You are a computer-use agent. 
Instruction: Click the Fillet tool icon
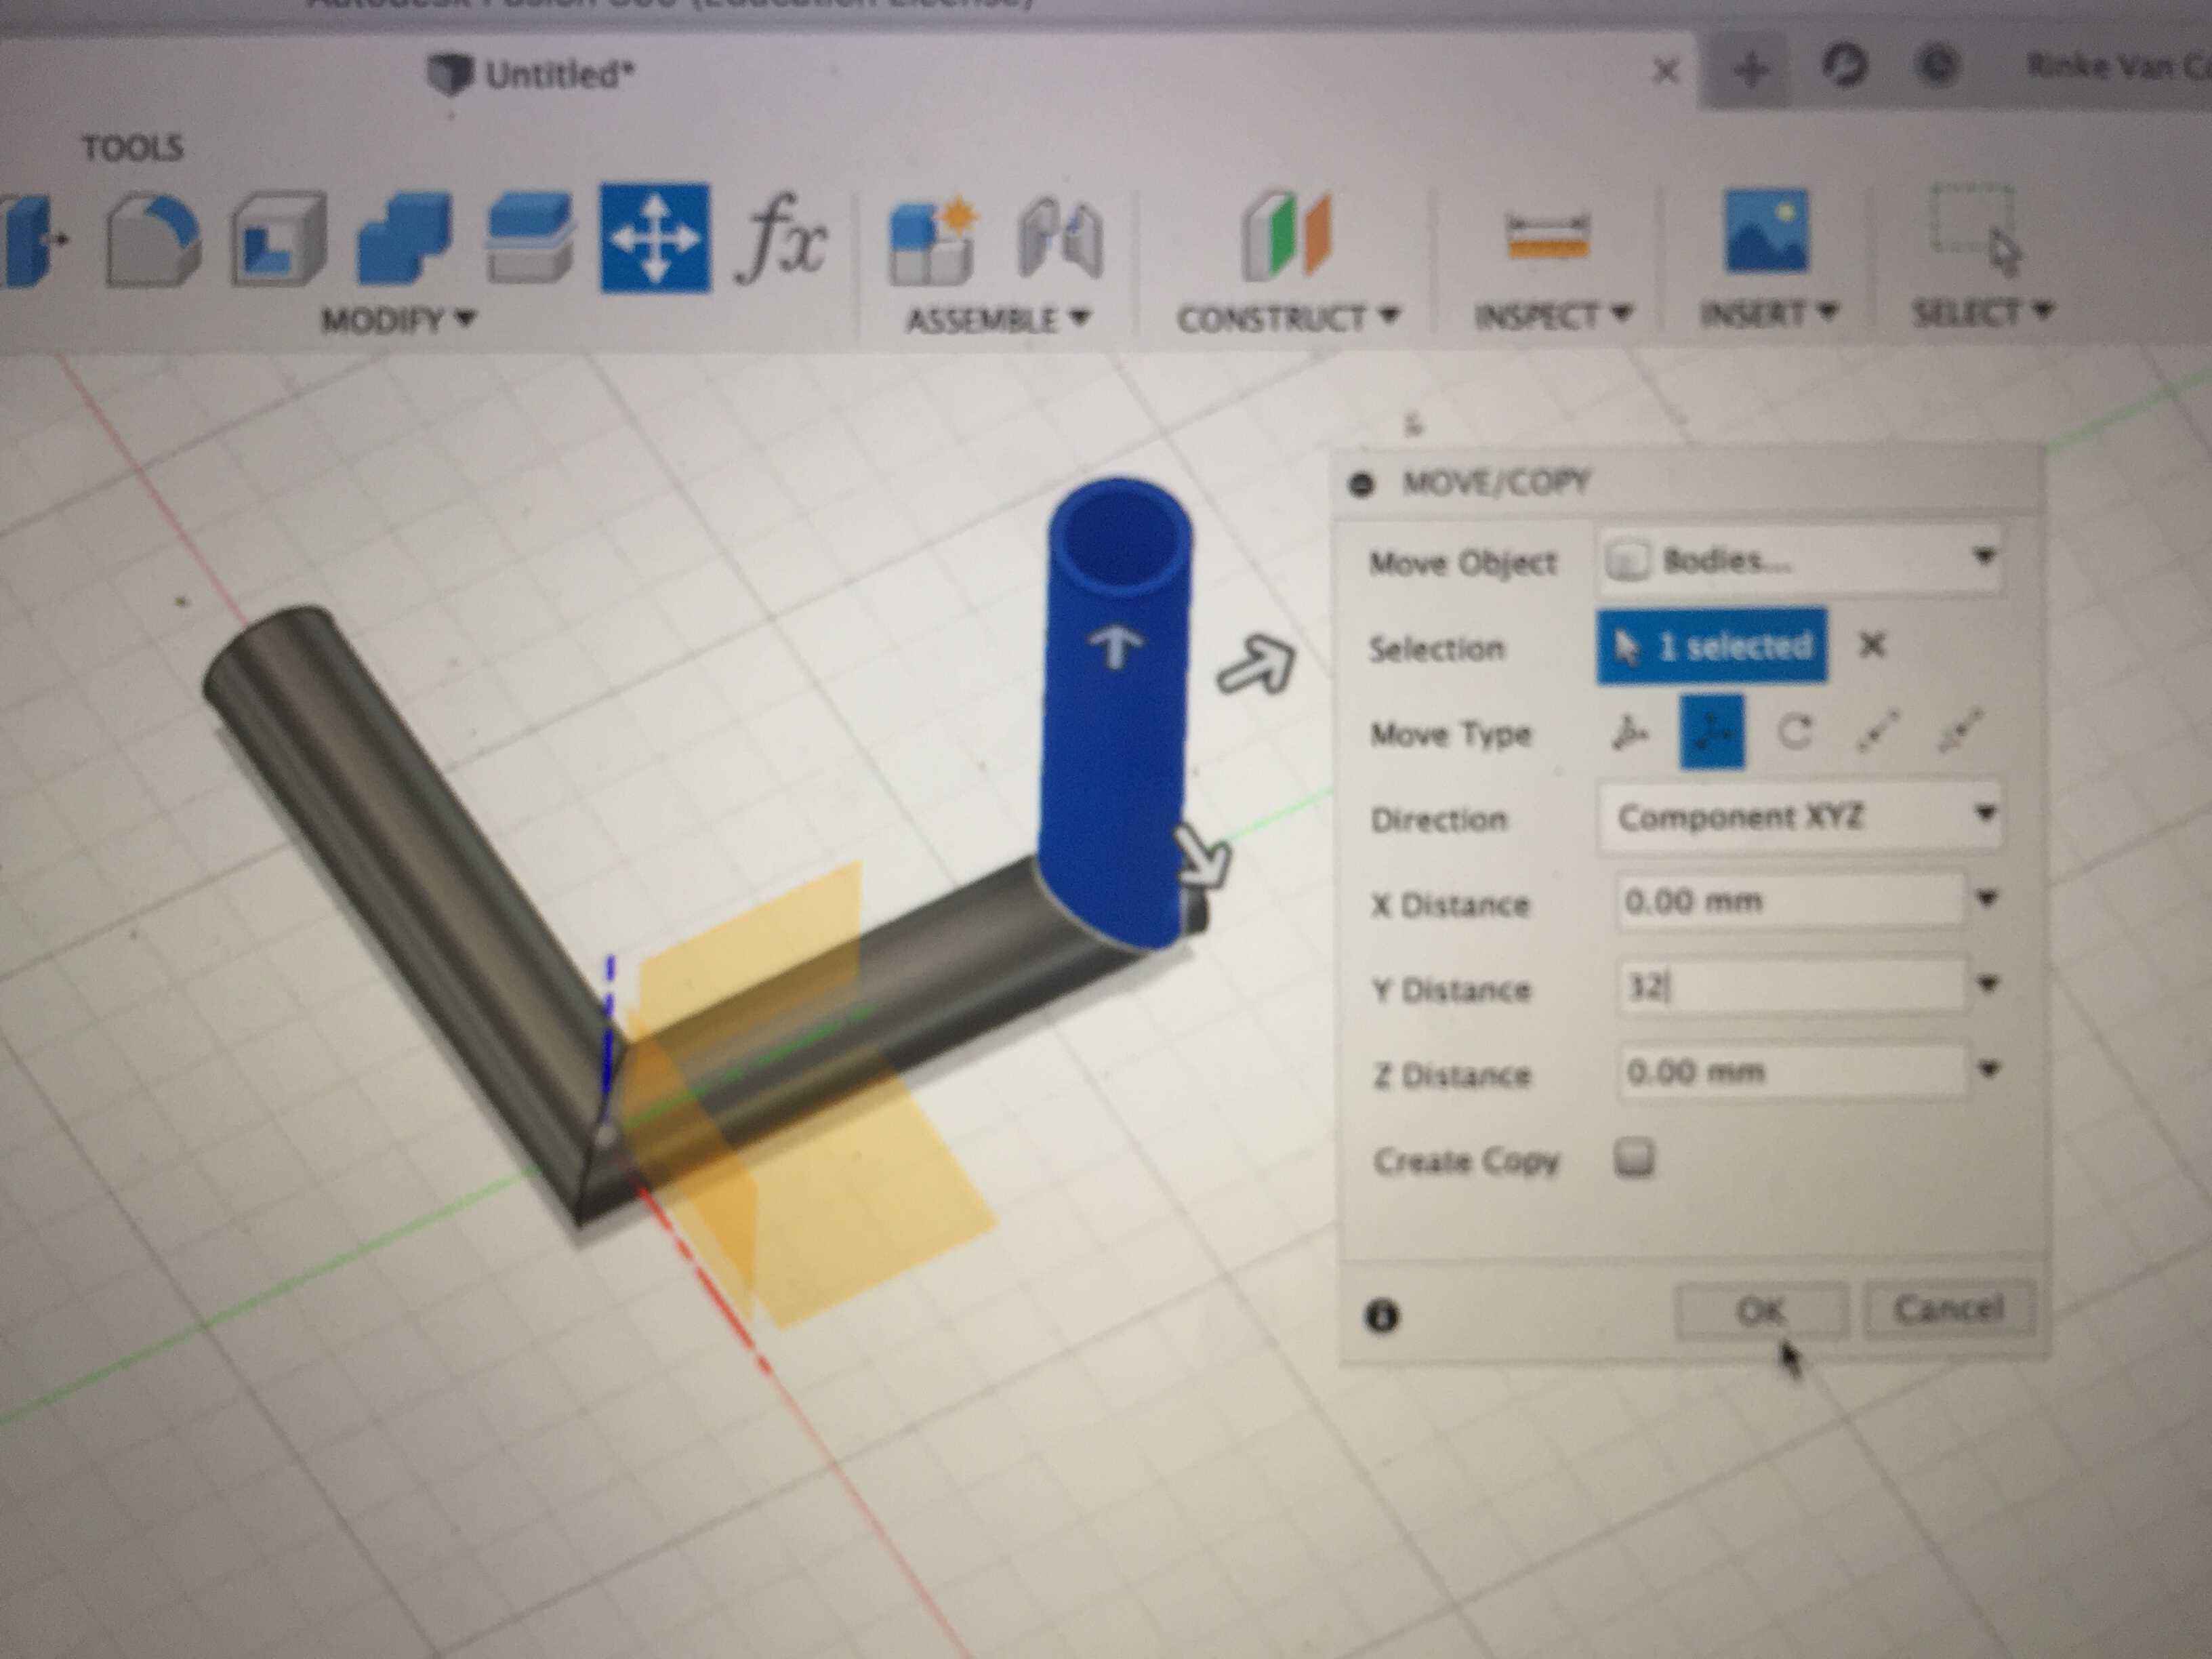point(152,240)
